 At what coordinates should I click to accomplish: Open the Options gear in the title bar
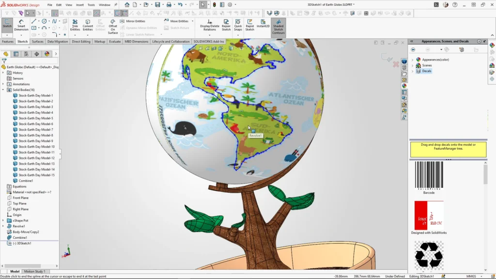pos(230,5)
